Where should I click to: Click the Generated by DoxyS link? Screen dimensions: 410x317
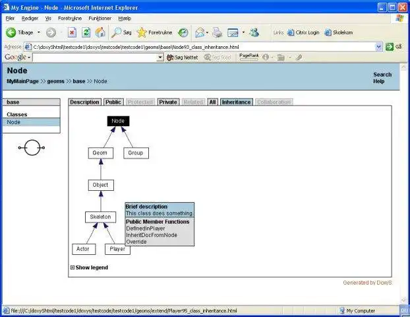pos(367,283)
